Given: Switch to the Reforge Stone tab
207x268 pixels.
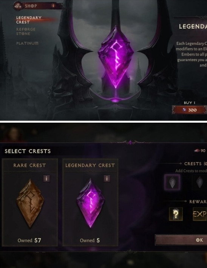Looking at the screenshot, I should (x=26, y=31).
